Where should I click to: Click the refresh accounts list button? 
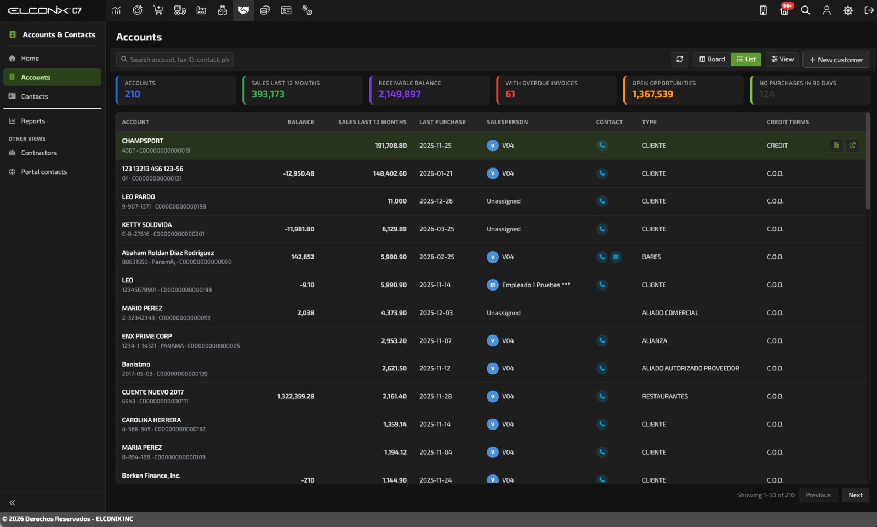680,59
